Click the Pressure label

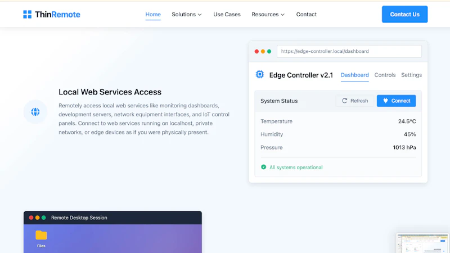[272, 147]
